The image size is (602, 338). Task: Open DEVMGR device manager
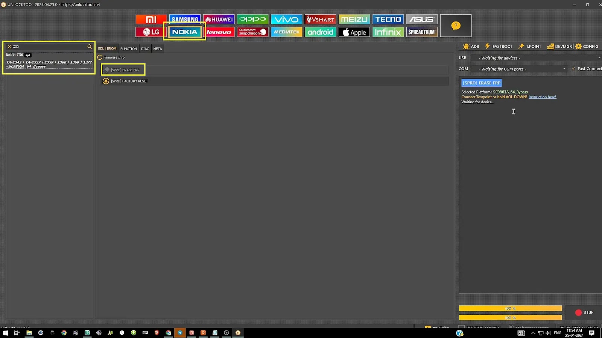pyautogui.click(x=559, y=47)
